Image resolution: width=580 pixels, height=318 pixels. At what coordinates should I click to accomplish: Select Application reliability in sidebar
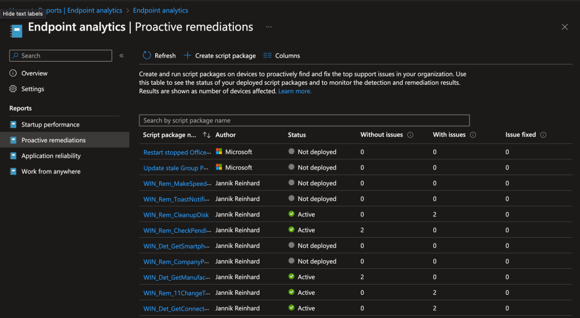51,156
